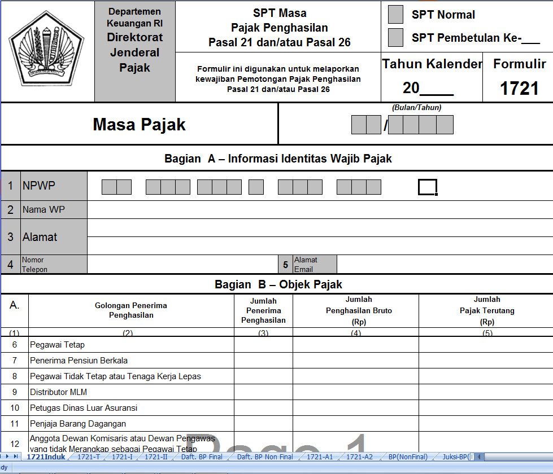553x474 pixels.
Task: Select Jumlah Penerima cell for Pegawai Tetap
Action: pos(263,345)
